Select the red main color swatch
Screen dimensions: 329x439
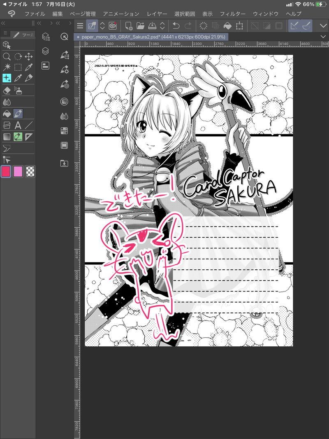6,171
